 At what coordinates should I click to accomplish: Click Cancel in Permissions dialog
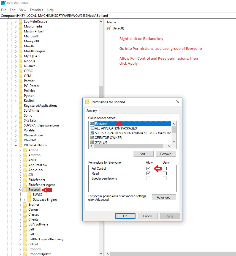148,216
